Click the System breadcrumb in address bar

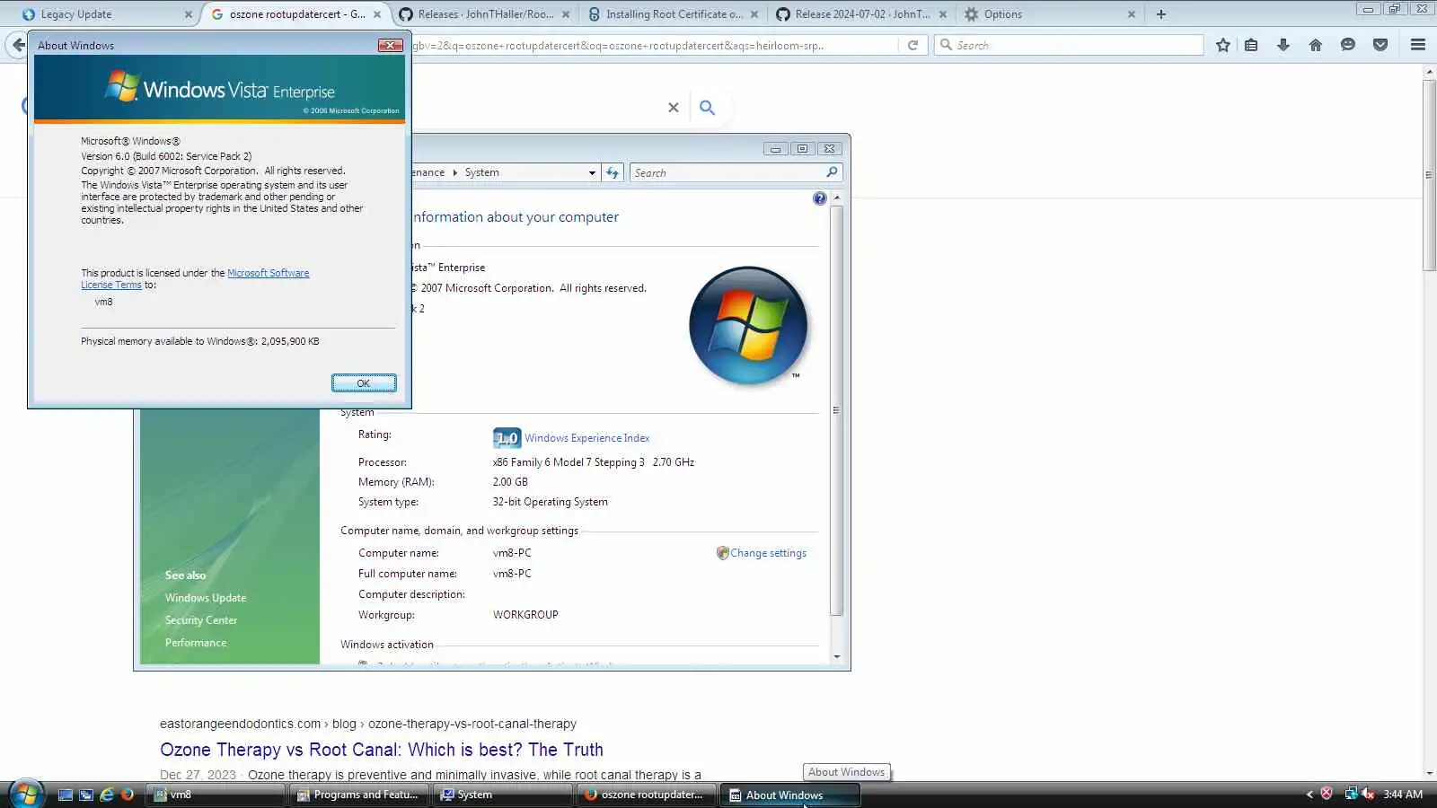point(481,172)
